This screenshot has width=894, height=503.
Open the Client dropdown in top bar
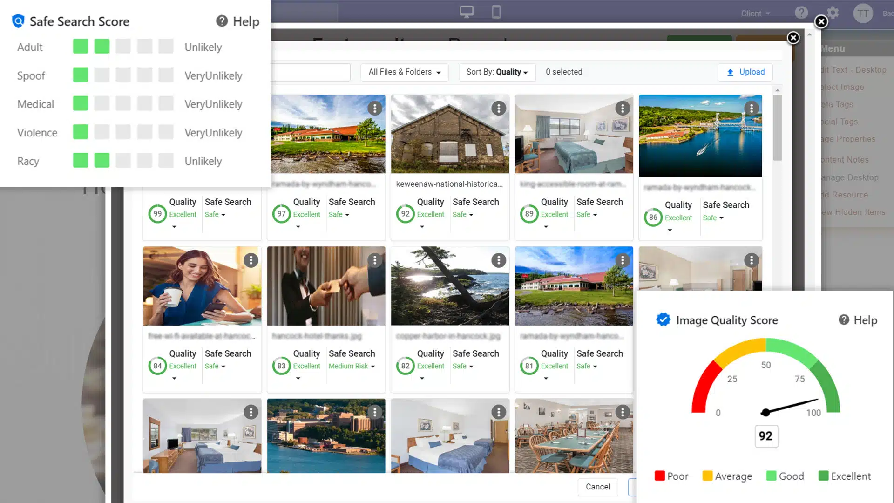(755, 14)
